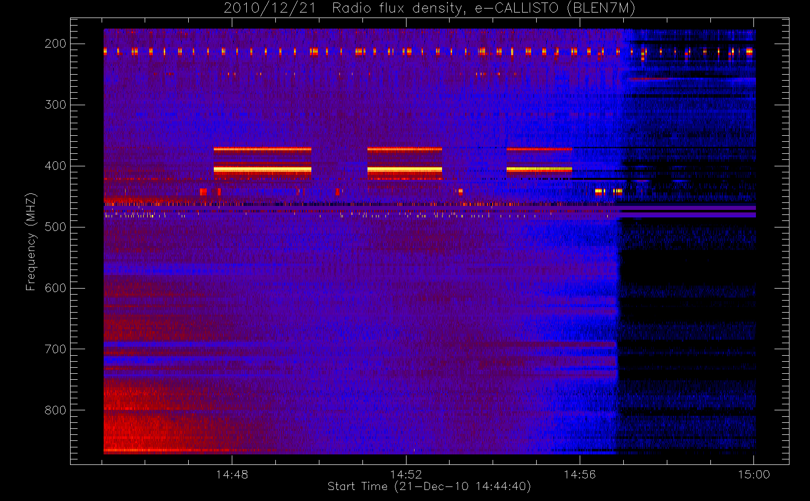Screen dimensions: 810x501
Task: Click the 14:48 time tick label
Action: point(232,474)
